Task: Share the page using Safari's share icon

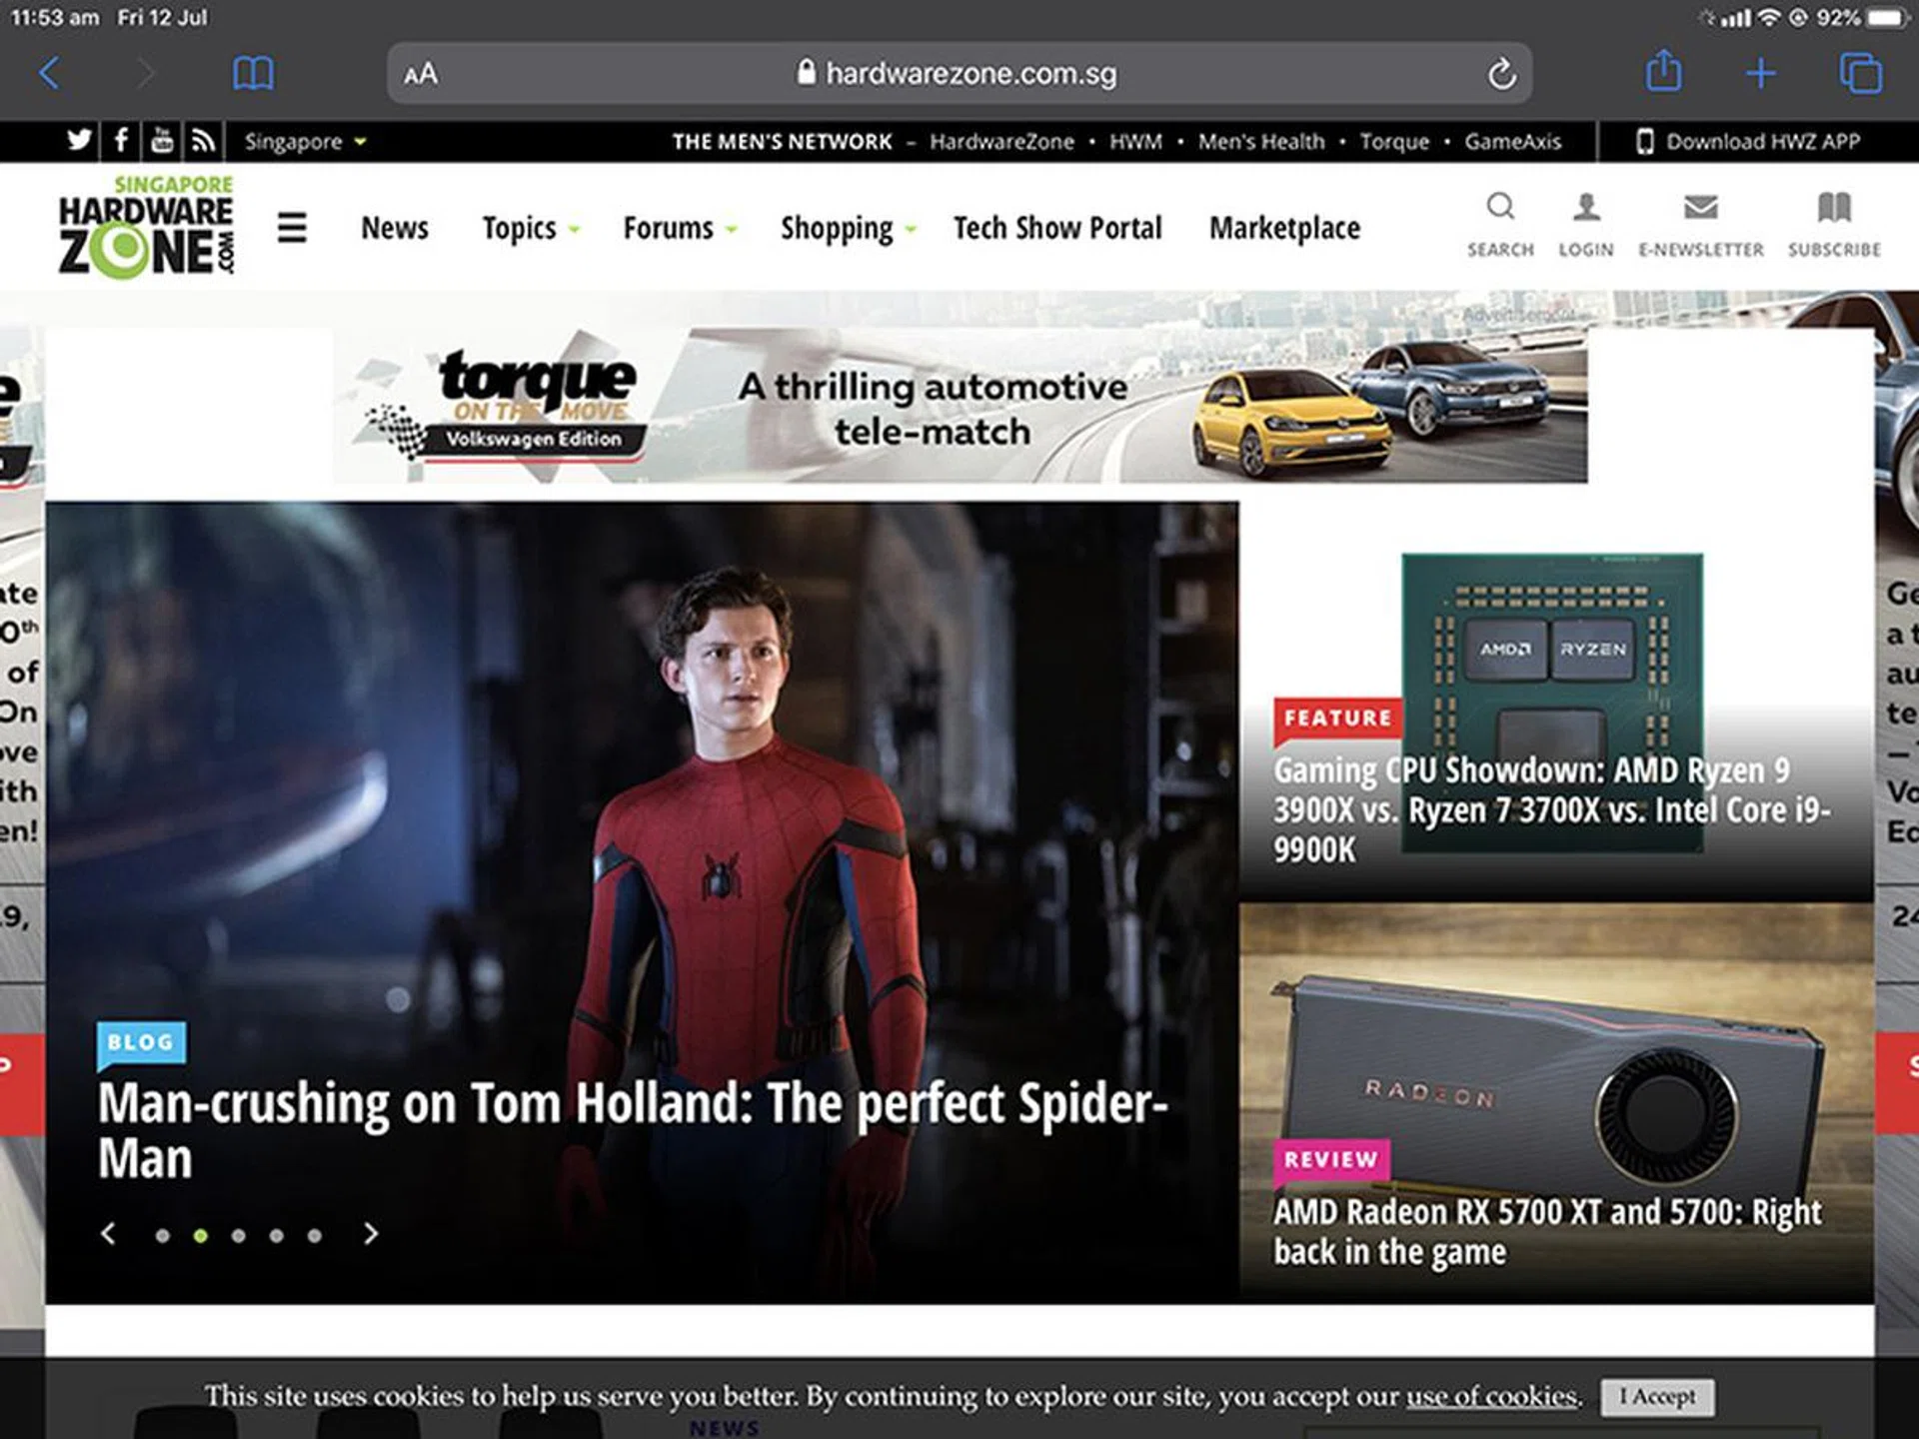Action: 1664,72
